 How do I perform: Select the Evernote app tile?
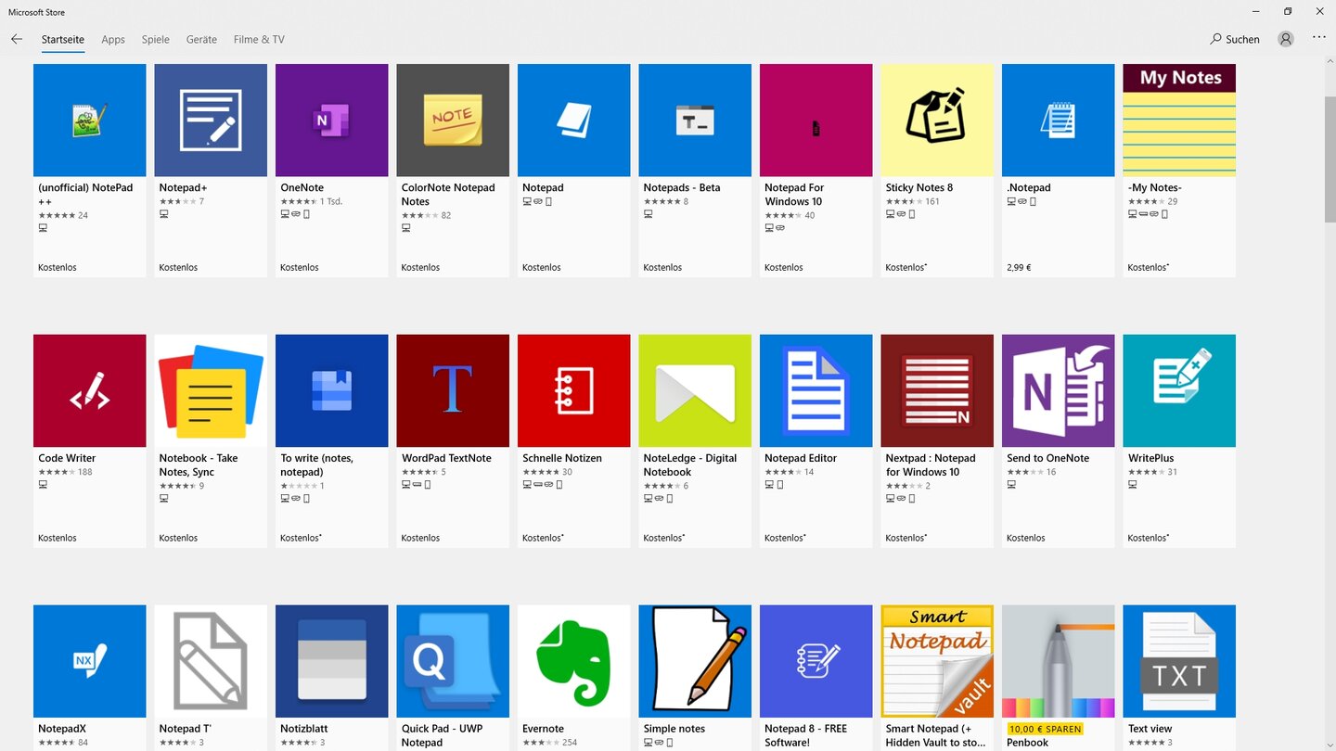tap(573, 660)
